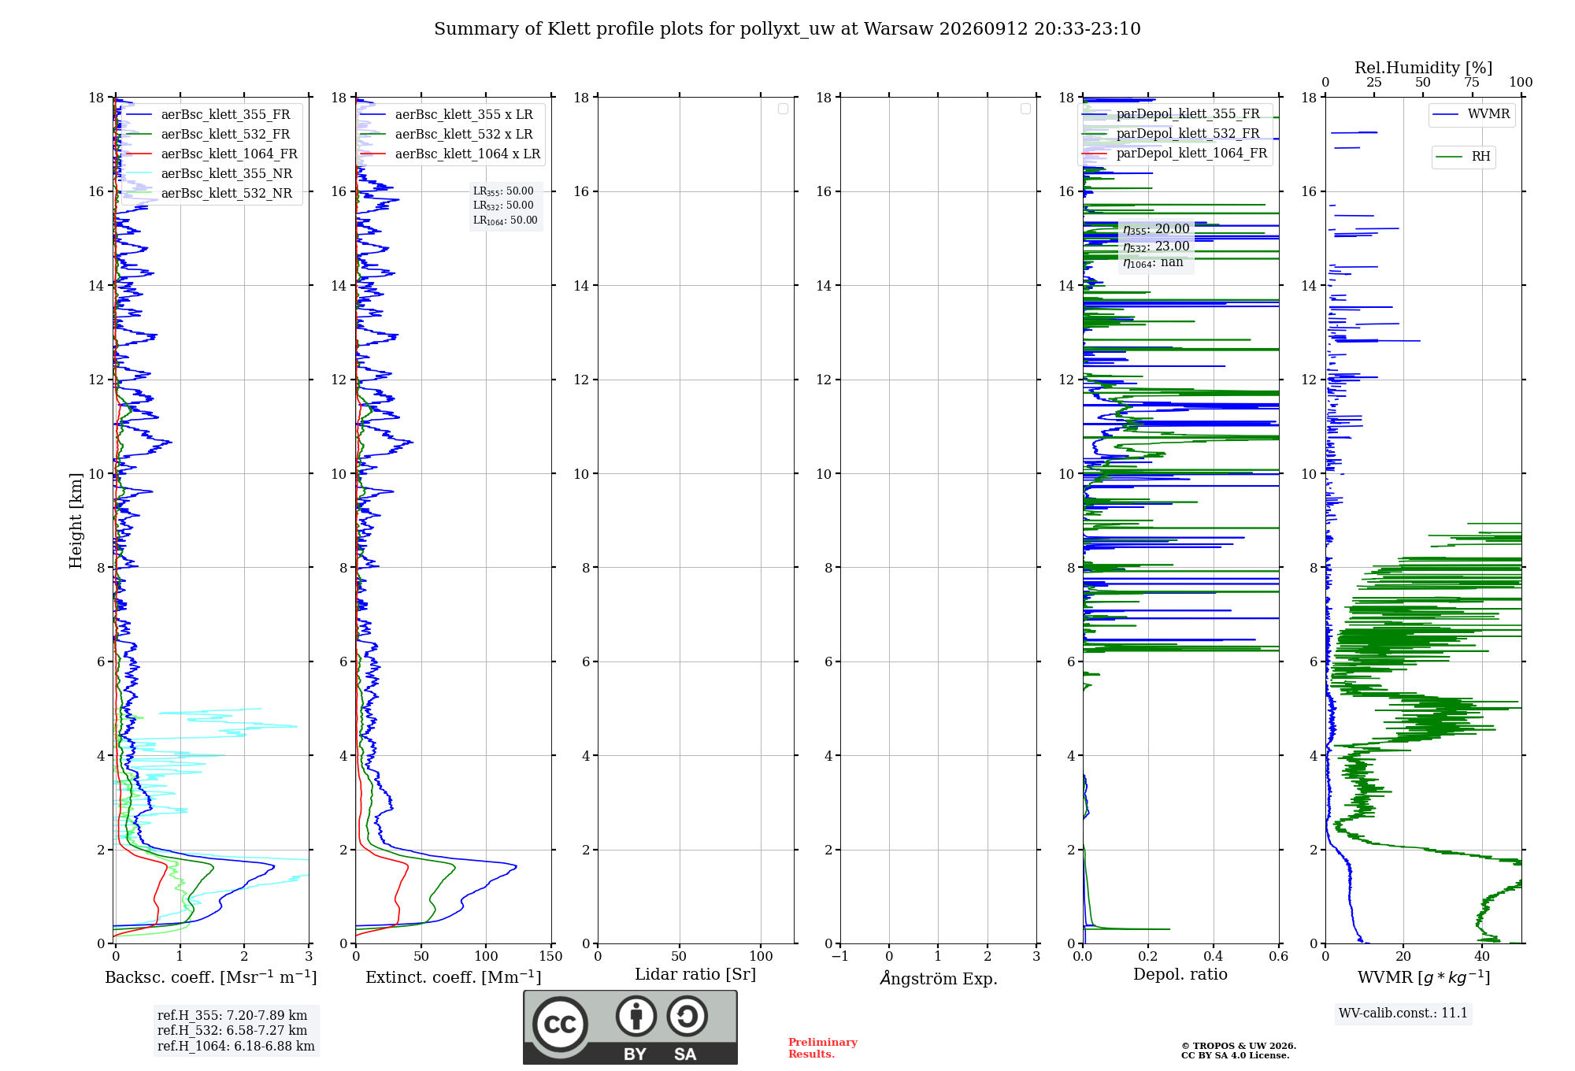Select legend entry parDepol_klett_1064_FR
1575x1071 pixels.
(1191, 154)
